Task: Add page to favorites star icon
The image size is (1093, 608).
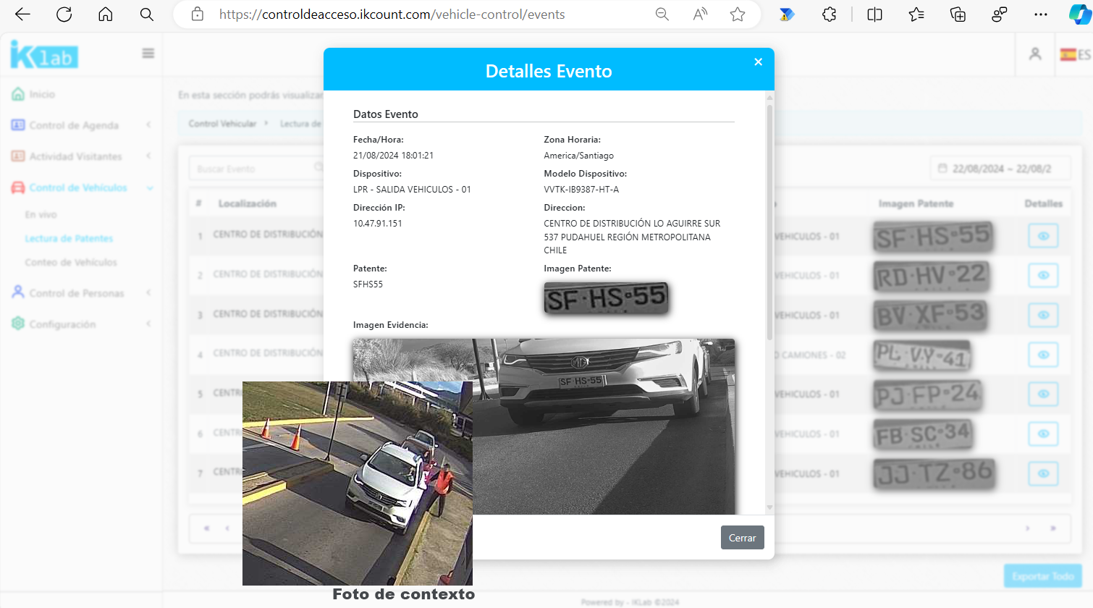Action: click(x=738, y=14)
